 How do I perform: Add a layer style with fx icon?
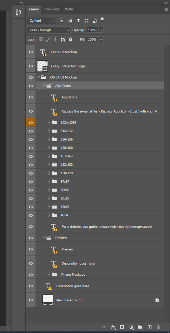[113, 327]
